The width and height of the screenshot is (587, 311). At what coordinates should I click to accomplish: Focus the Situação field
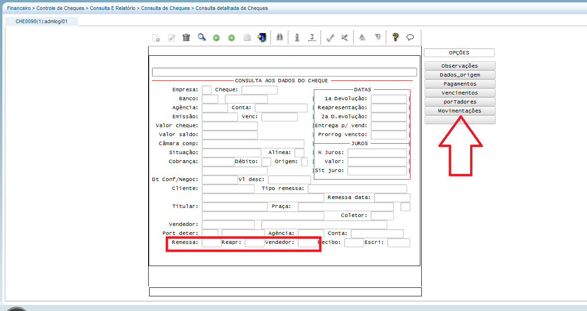pyautogui.click(x=231, y=153)
